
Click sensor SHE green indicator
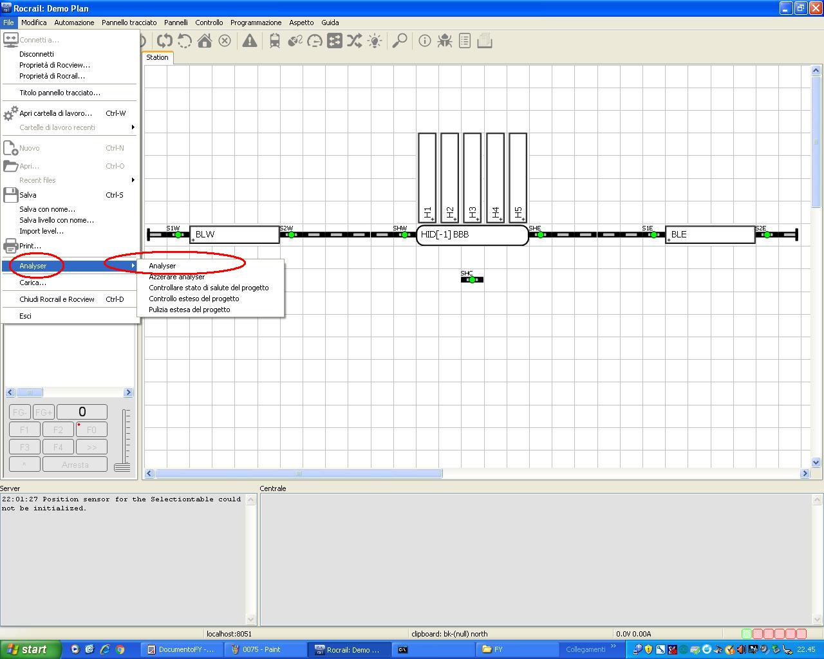pos(540,235)
